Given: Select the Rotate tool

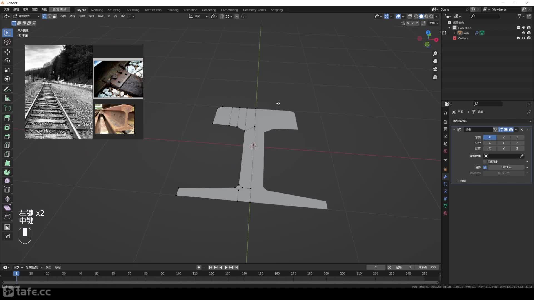Looking at the screenshot, I should pos(7,61).
